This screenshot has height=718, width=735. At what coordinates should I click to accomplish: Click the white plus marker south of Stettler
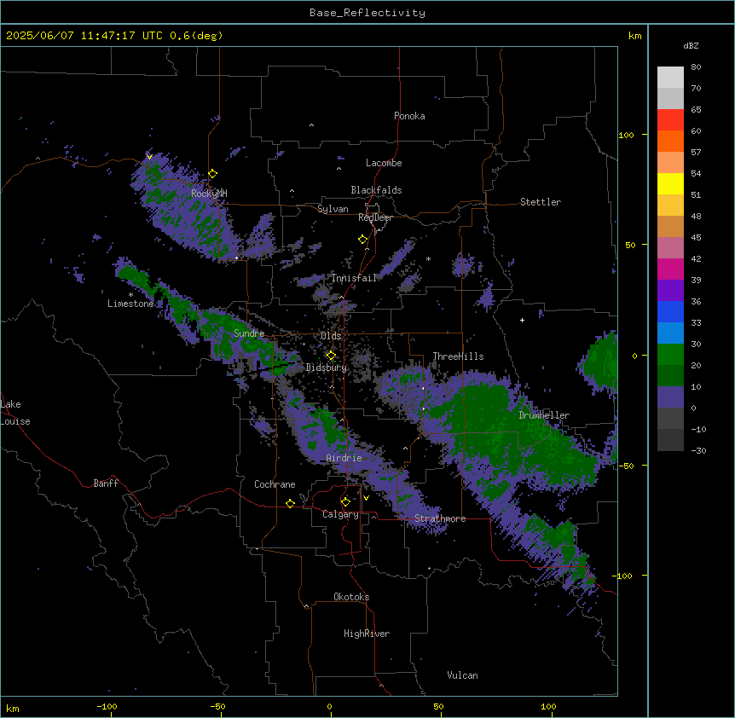[522, 320]
